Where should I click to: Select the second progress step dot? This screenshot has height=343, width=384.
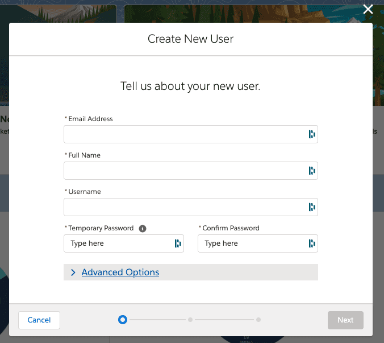click(190, 320)
